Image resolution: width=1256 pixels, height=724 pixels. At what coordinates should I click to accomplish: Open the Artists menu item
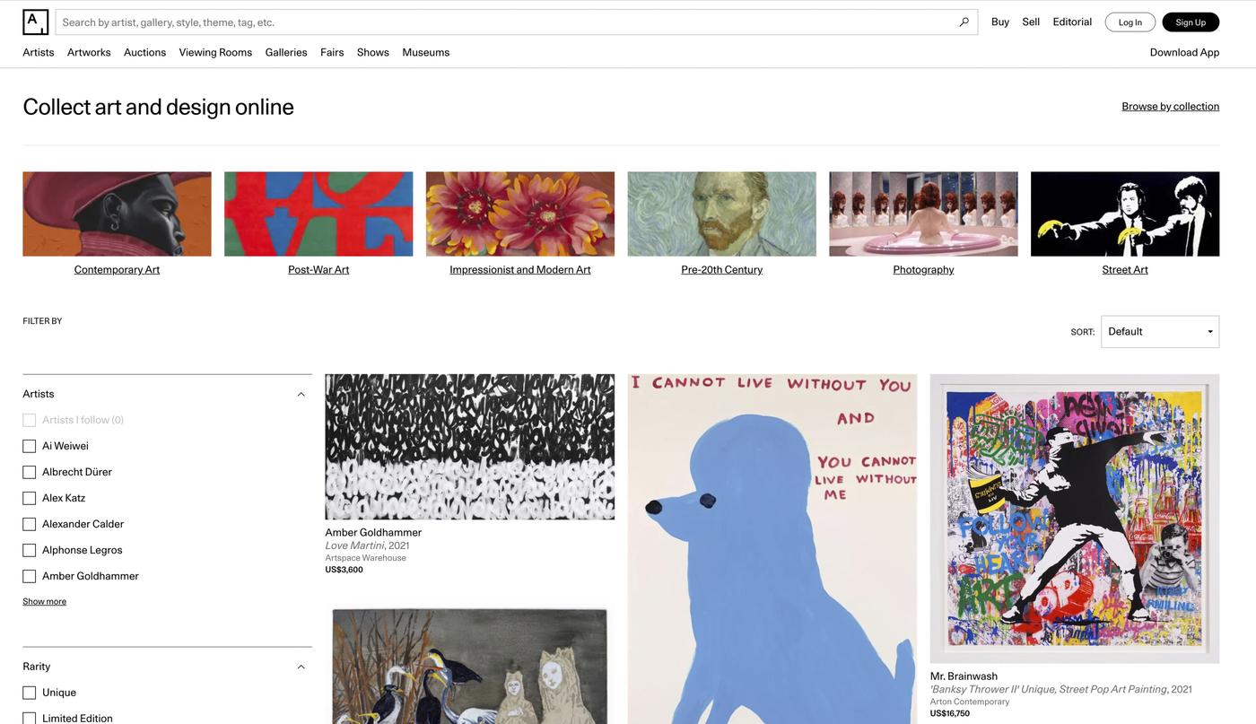(x=39, y=52)
